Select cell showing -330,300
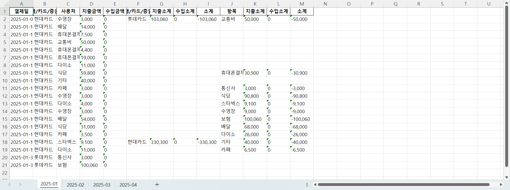 click(208, 142)
